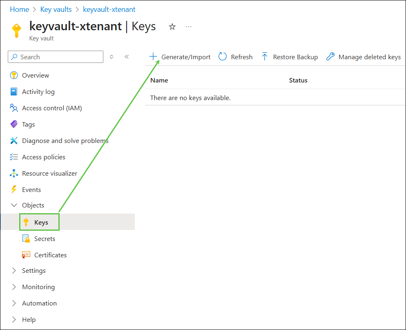Image resolution: width=406 pixels, height=330 pixels.
Task: Open the Tags menu item
Action: pos(29,125)
